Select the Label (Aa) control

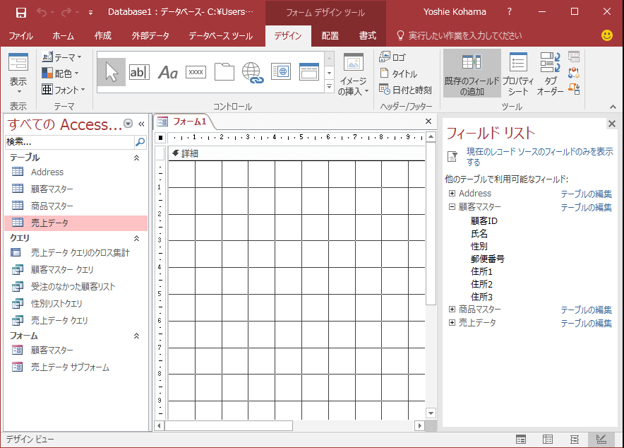167,71
